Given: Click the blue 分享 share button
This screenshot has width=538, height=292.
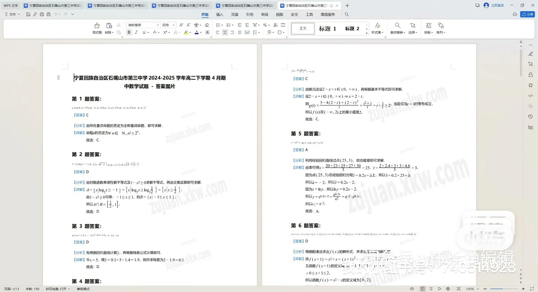Looking at the screenshot, I should (x=528, y=14).
